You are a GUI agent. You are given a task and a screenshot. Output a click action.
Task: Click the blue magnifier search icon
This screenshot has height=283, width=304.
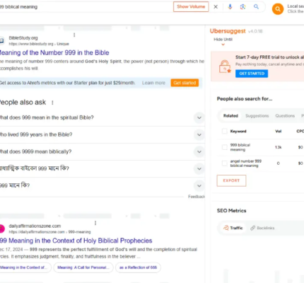pyautogui.click(x=256, y=6)
